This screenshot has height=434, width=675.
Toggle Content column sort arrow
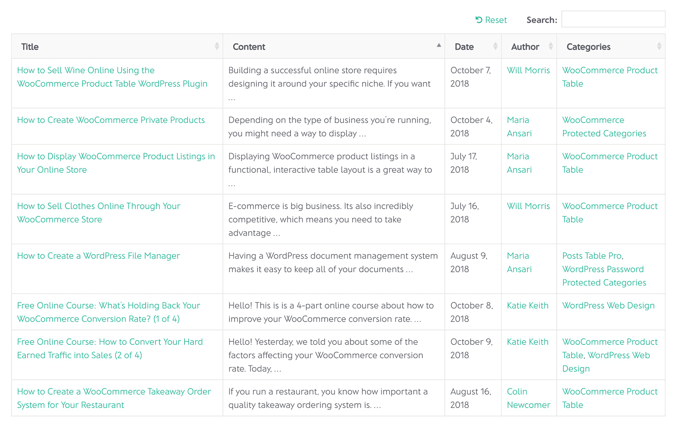point(439,45)
